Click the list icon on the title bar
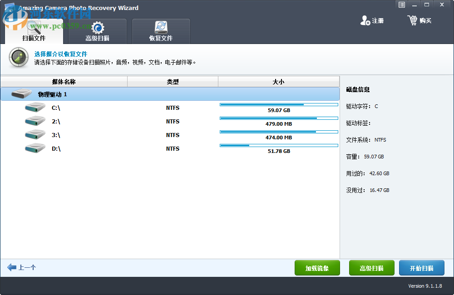The width and height of the screenshot is (454, 295). (x=401, y=5)
